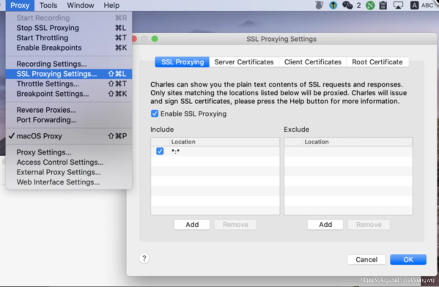
Task: Click the green N status icon
Action: pos(370,5)
